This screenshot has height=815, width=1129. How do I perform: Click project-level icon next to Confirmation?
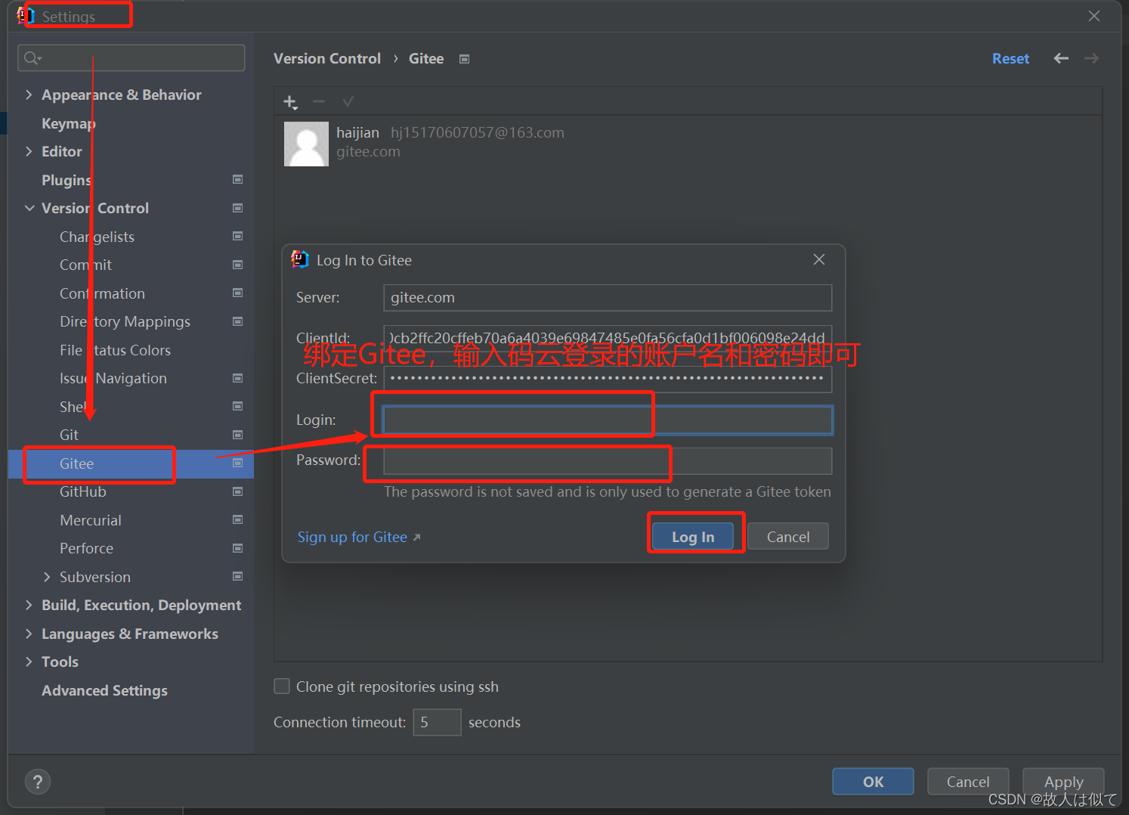point(237,293)
